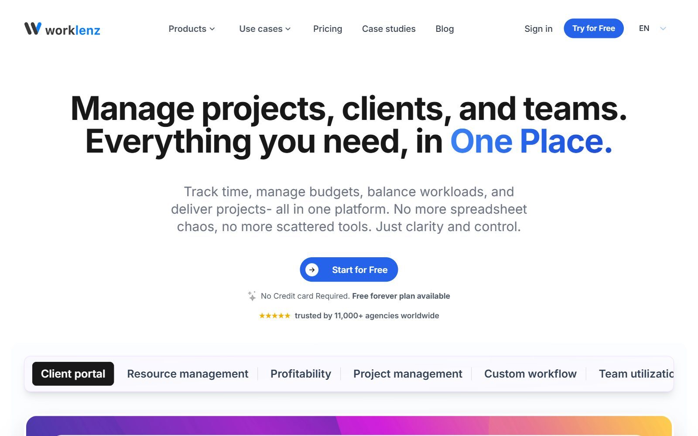Click the 'One Place.' blue headline text
This screenshot has width=698, height=436.
[531, 141]
